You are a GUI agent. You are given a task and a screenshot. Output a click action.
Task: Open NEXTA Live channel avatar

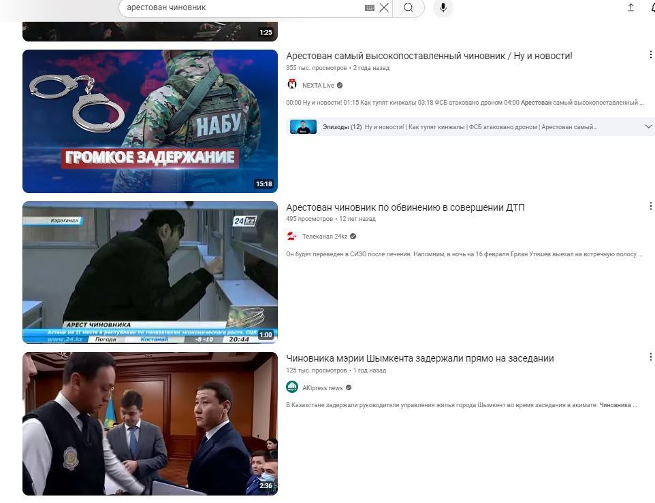292,85
